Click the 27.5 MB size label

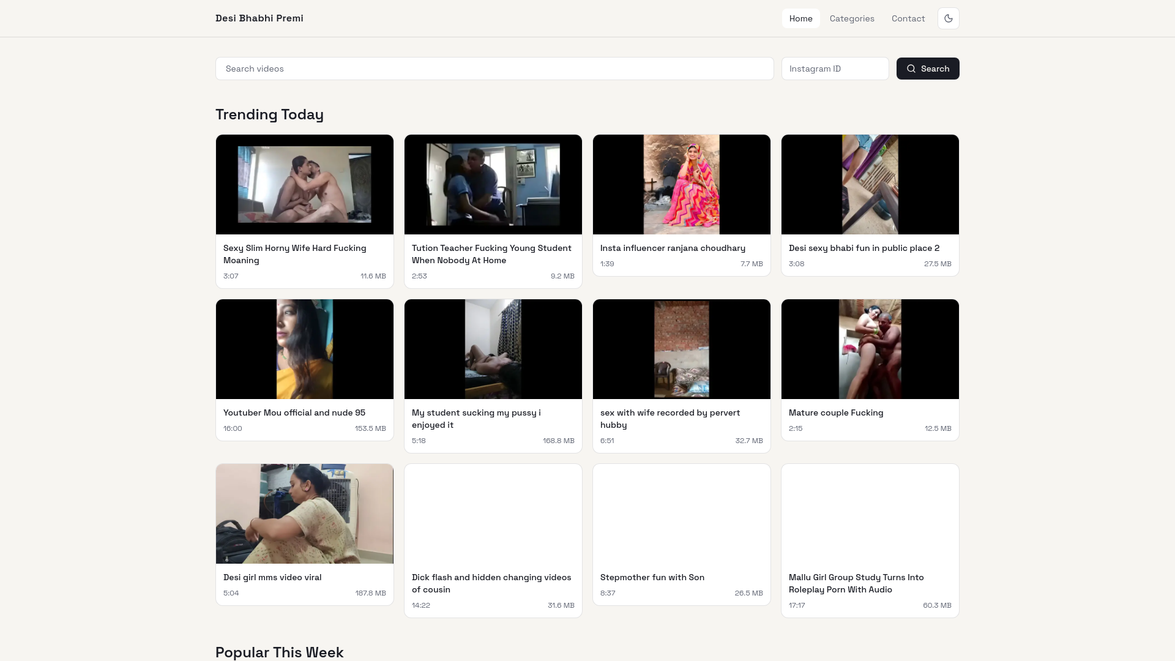coord(938,264)
